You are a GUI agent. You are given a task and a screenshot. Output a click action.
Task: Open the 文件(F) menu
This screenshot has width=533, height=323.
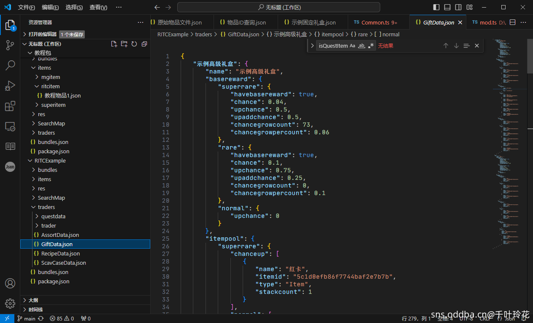(27, 7)
